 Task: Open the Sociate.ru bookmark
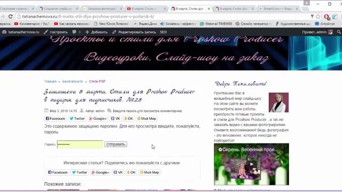click(178, 23)
